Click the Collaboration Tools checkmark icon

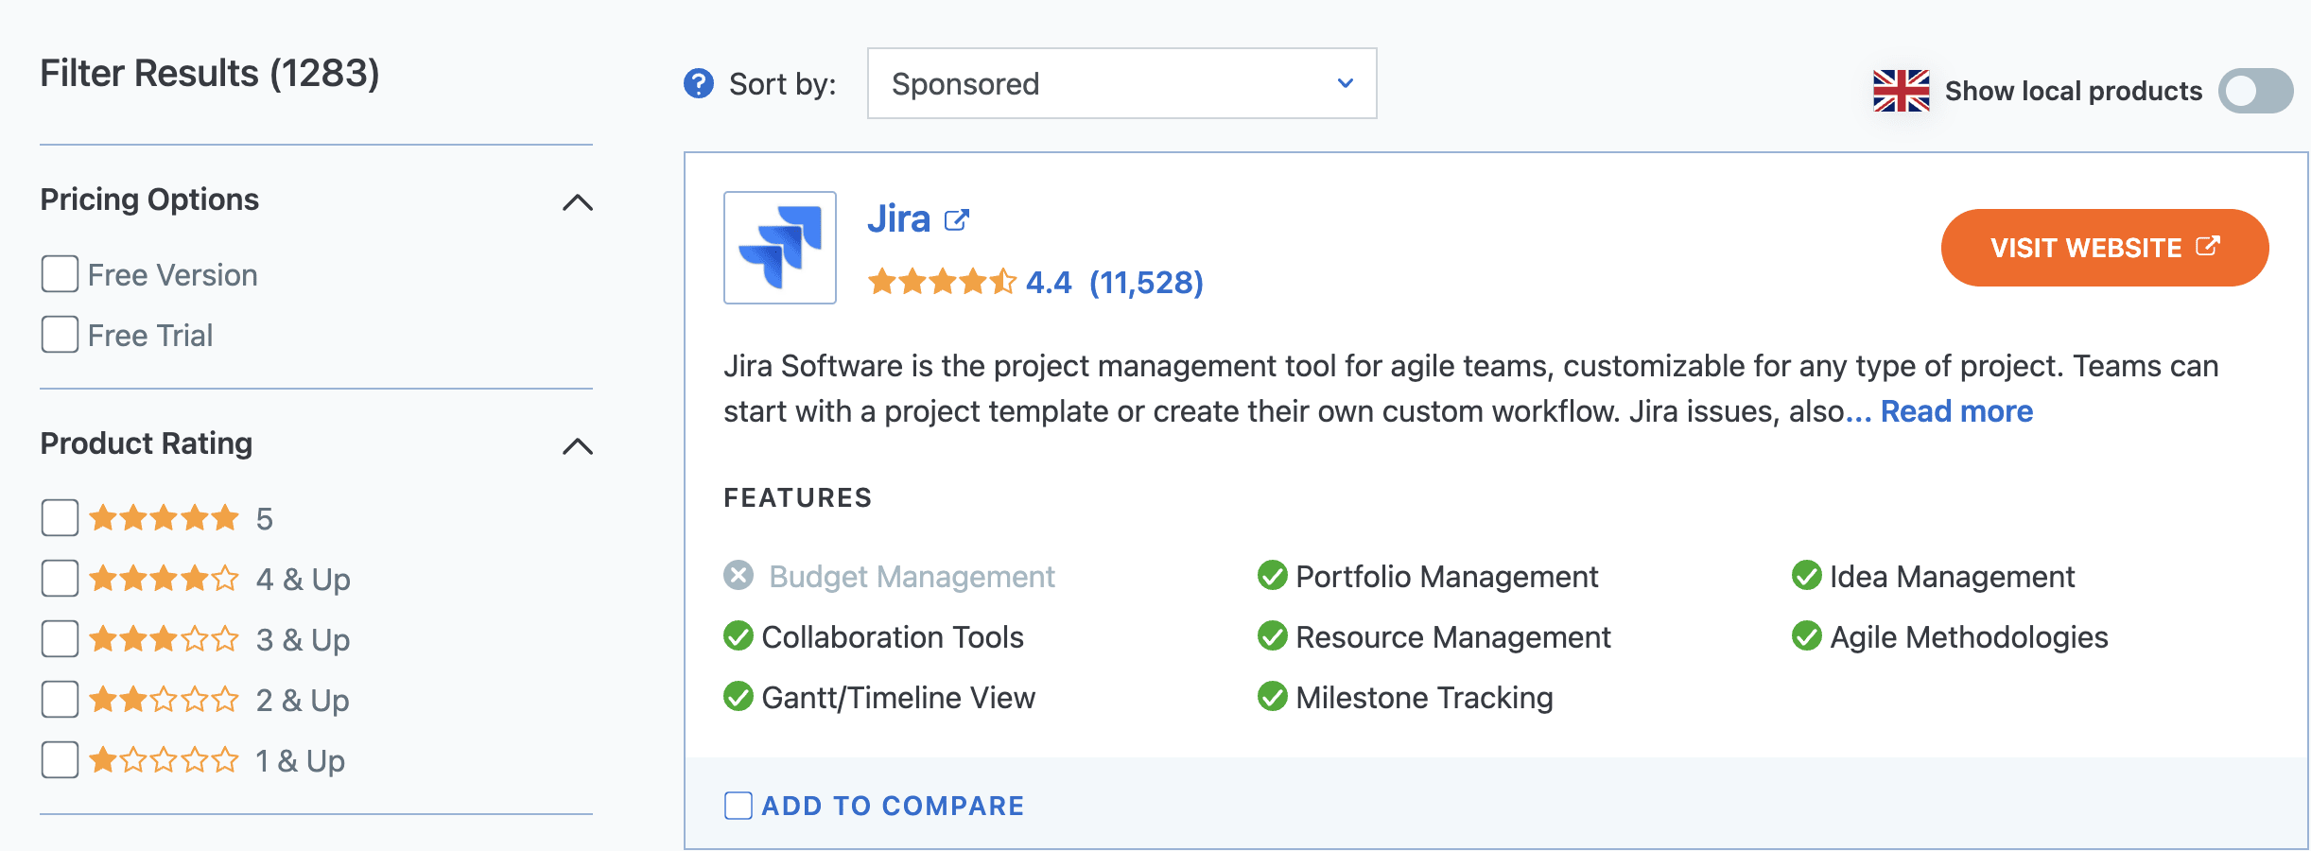pos(738,636)
